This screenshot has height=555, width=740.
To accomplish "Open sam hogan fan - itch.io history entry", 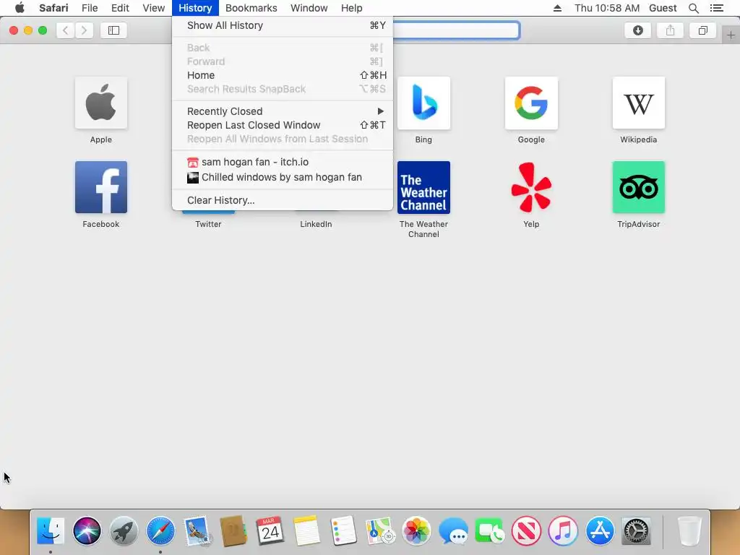I will pyautogui.click(x=283, y=162).
